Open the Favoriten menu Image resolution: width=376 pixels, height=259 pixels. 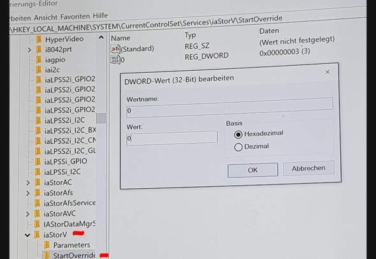75,17
